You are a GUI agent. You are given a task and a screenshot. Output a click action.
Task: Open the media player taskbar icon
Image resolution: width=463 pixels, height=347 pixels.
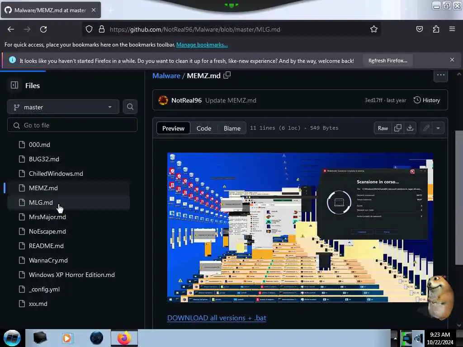(67, 338)
